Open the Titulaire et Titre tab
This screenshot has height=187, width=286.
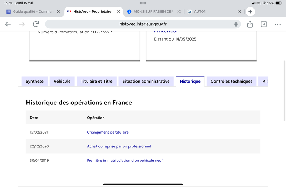click(97, 81)
